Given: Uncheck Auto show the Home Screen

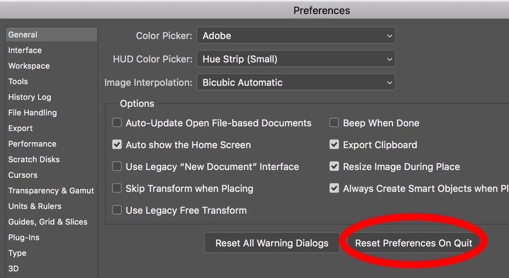Looking at the screenshot, I should 117,145.
